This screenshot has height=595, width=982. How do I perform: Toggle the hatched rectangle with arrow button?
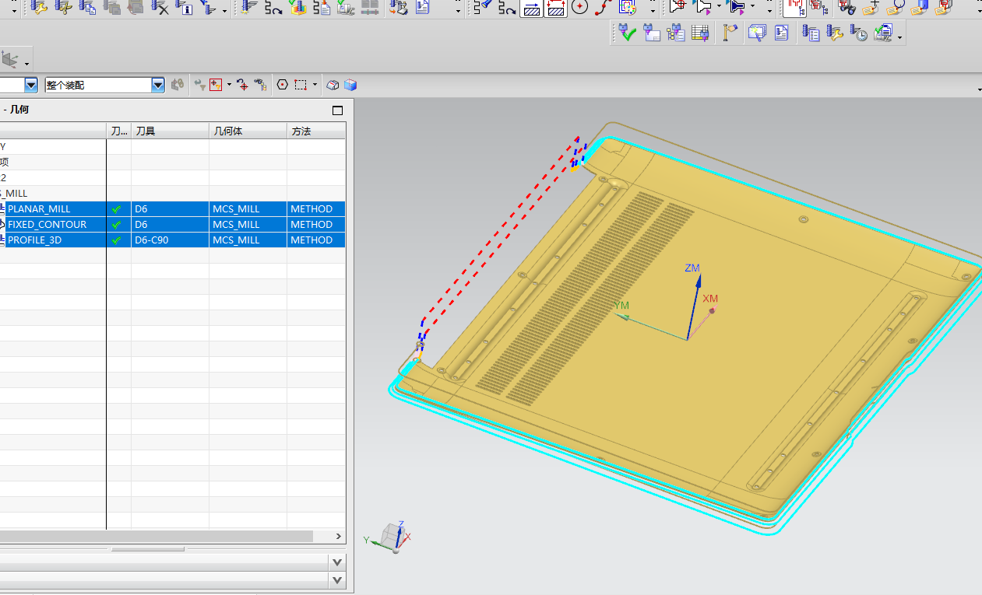pos(531,7)
